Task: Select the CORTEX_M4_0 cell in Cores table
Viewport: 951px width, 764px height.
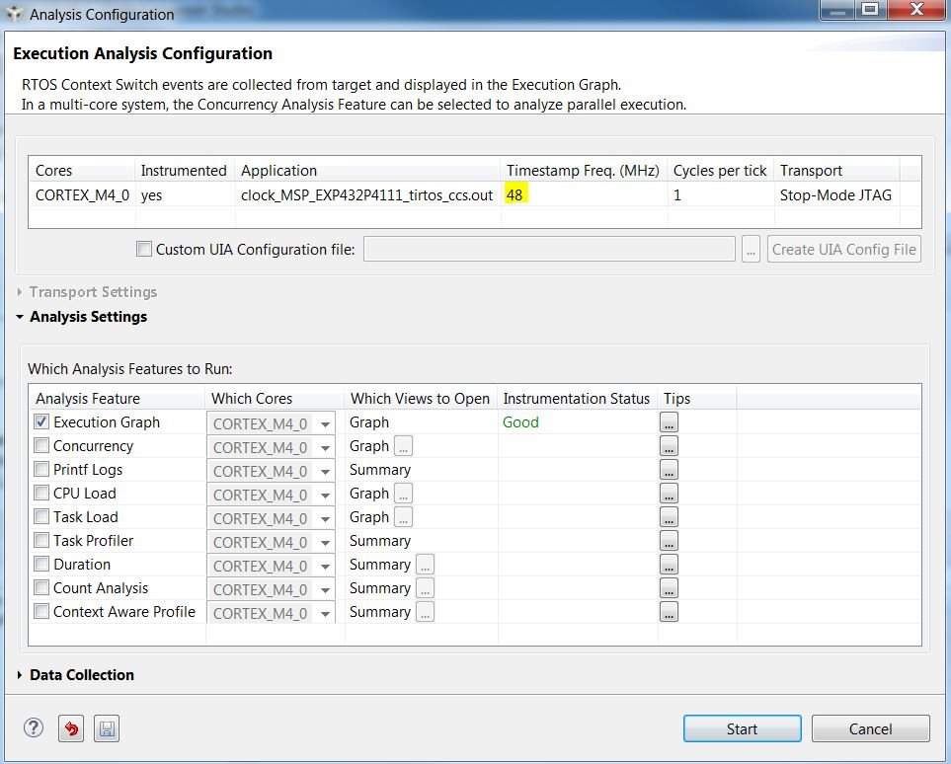Action: pos(82,195)
